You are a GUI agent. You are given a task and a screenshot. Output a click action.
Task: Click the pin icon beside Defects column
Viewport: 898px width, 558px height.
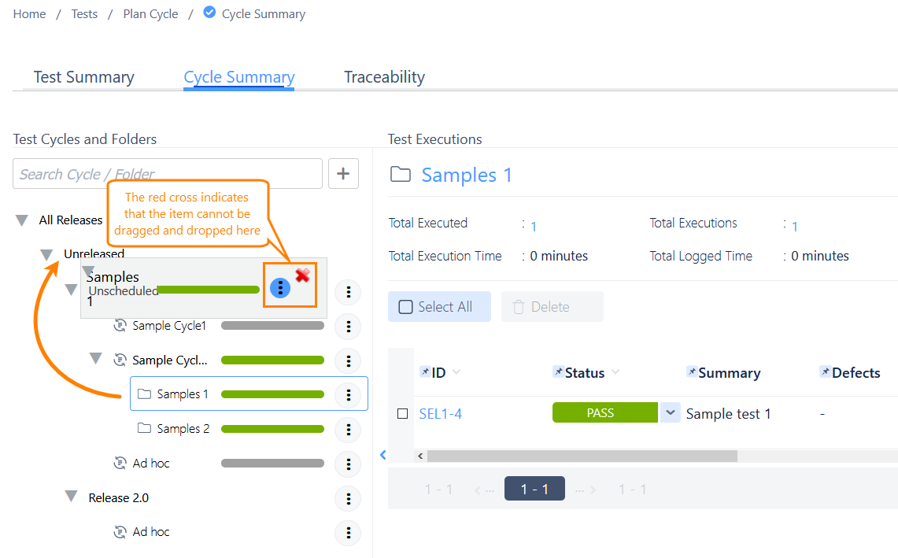tap(825, 372)
